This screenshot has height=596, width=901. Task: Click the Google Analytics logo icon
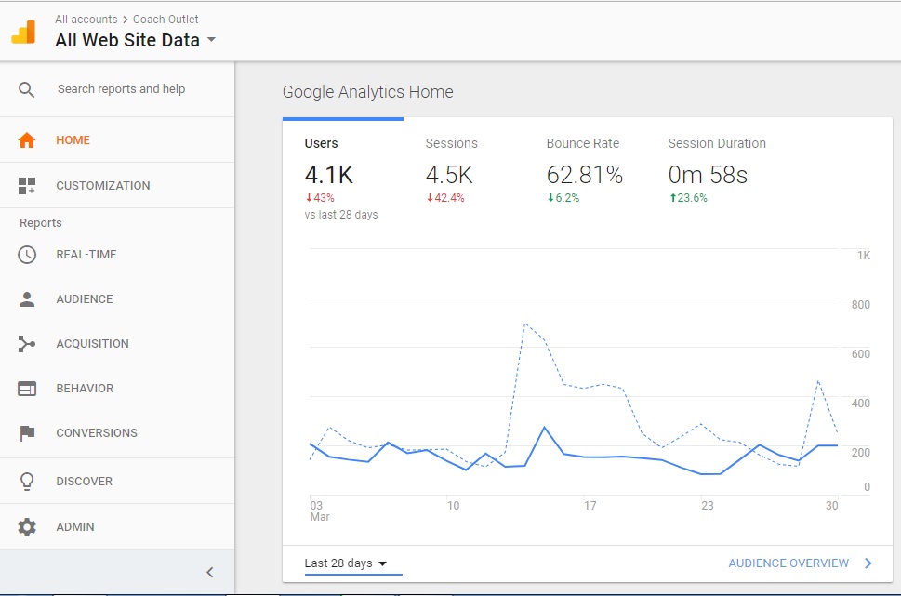[x=23, y=32]
